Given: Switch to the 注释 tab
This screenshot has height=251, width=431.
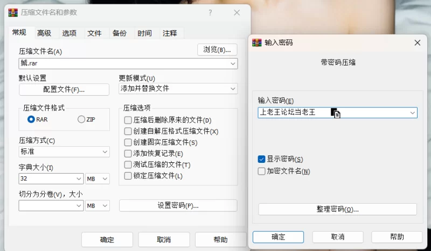Looking at the screenshot, I should click(x=170, y=33).
